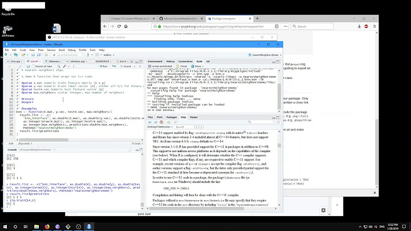The height and width of the screenshot is (231, 411).
Task: Open the File menu in RStudio
Action: coord(7,50)
